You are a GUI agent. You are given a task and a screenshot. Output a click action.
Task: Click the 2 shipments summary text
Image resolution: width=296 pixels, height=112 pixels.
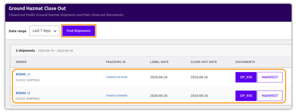coord(25,51)
